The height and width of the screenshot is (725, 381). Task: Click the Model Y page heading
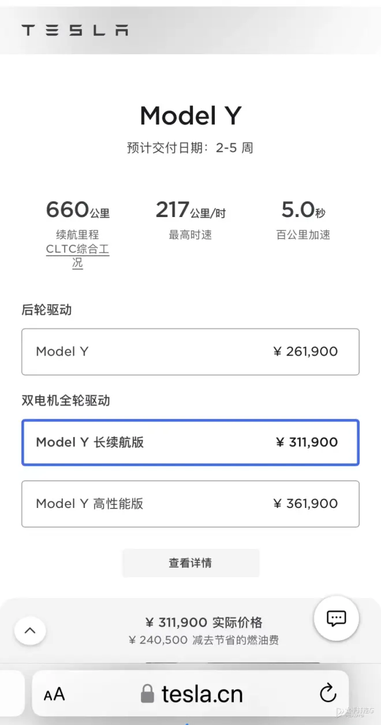click(190, 115)
